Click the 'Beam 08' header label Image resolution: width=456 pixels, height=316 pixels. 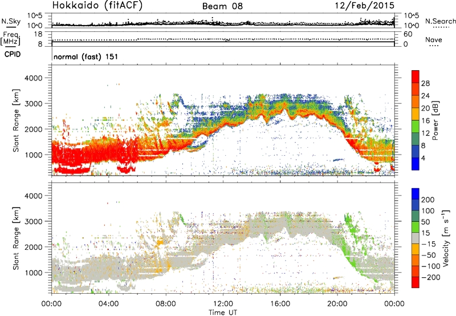click(x=222, y=6)
